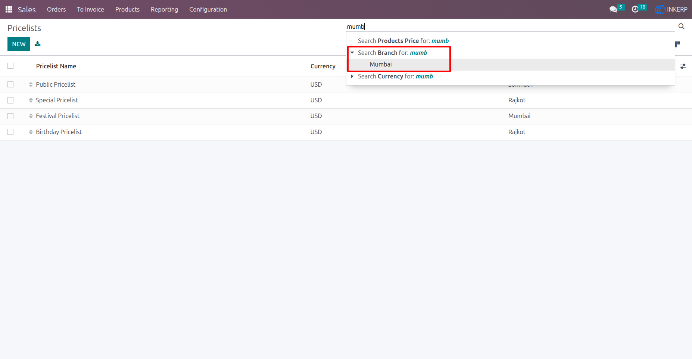Click the drag handle of Public Pricelist
Image resolution: width=692 pixels, height=359 pixels.
pyautogui.click(x=31, y=84)
